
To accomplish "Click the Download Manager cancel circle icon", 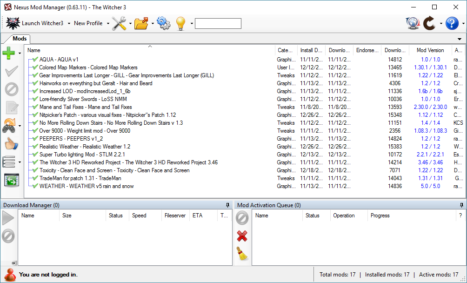I will tap(8, 236).
